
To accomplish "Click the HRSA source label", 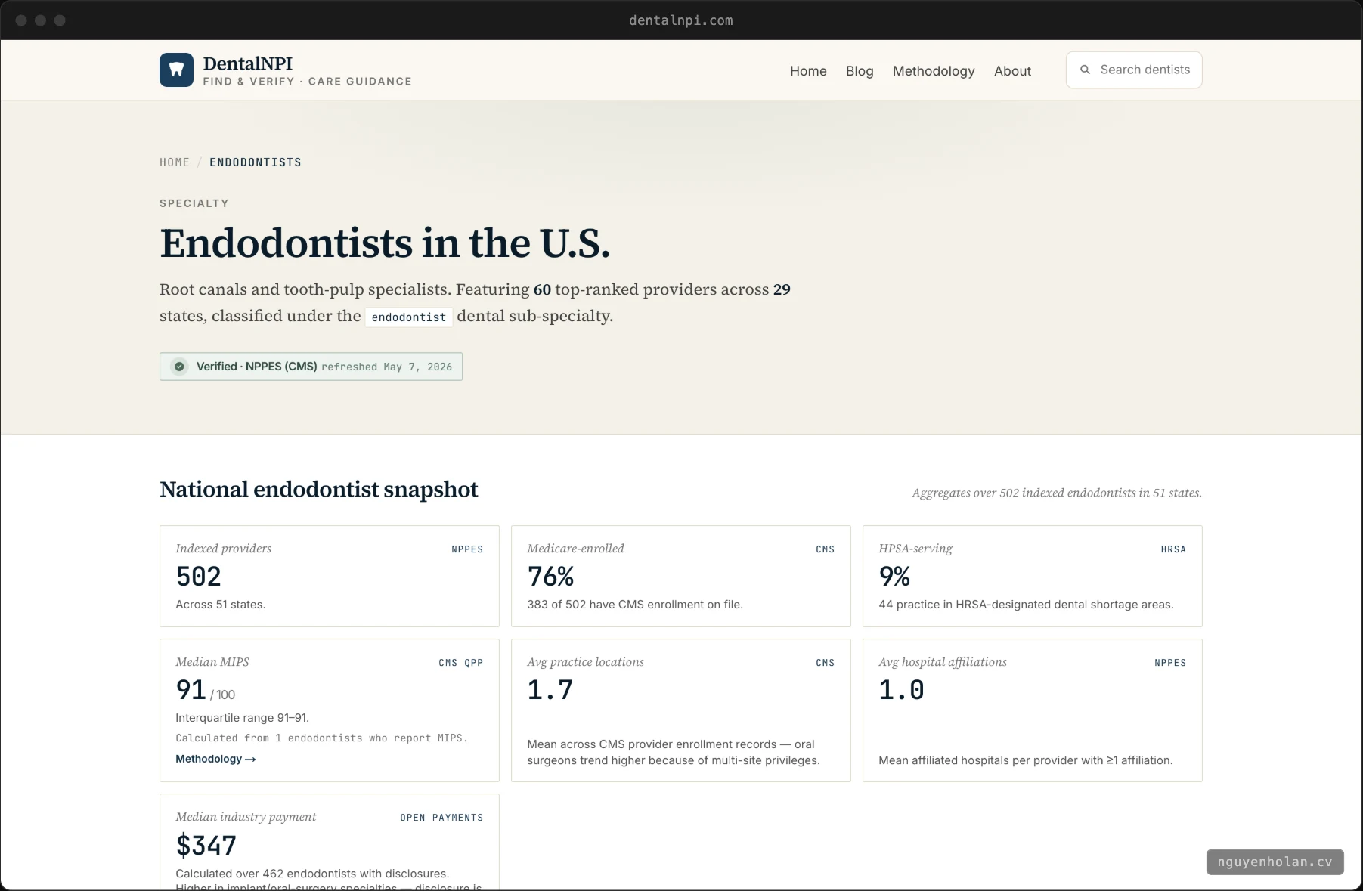I will coord(1173,549).
